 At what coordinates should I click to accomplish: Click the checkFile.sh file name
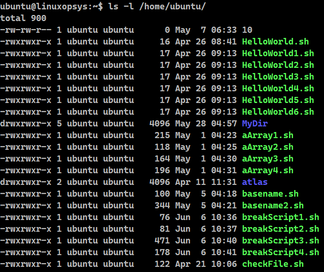[273, 264]
